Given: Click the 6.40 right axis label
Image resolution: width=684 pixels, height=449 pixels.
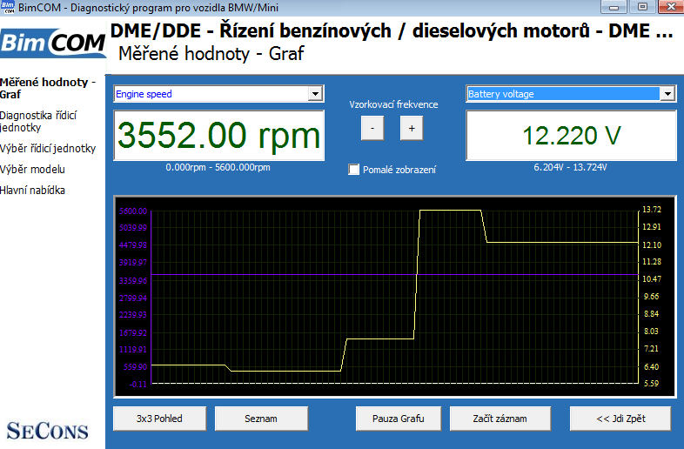Looking at the screenshot, I should [x=652, y=366].
